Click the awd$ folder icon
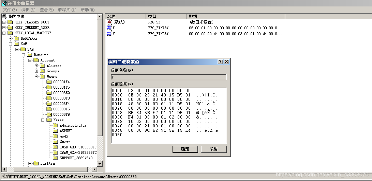372x181 pixels. click(x=55, y=136)
